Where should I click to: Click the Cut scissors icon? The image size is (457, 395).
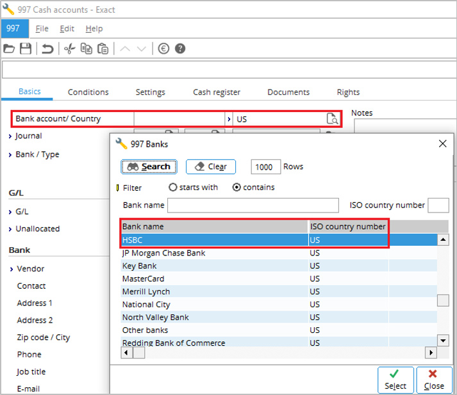70,49
